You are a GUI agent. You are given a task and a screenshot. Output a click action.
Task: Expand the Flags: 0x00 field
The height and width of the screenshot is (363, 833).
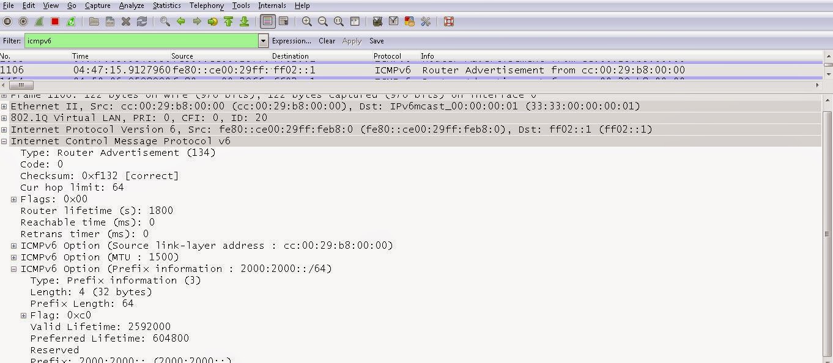(x=14, y=199)
